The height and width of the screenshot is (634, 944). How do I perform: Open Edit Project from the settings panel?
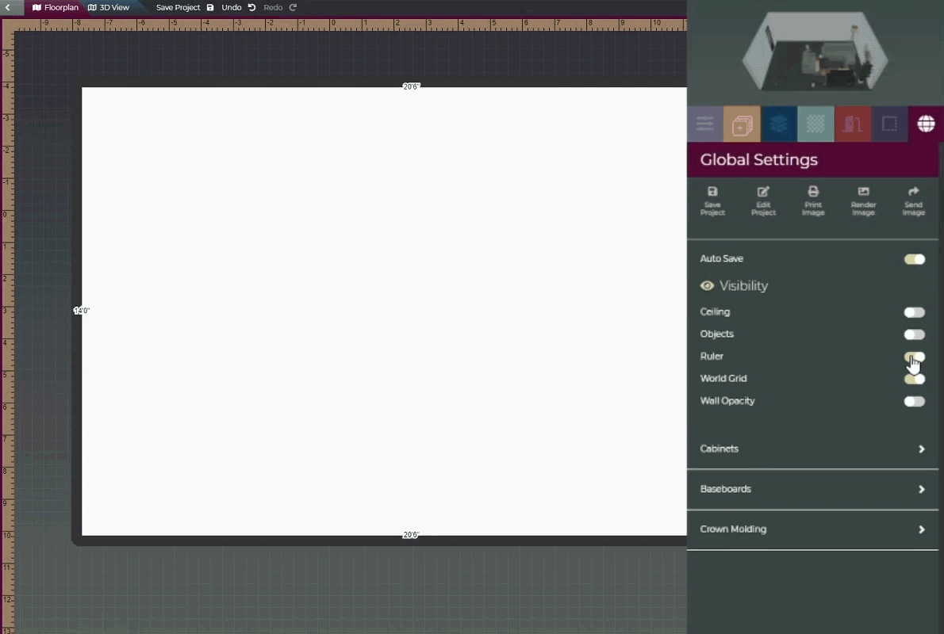tap(763, 192)
